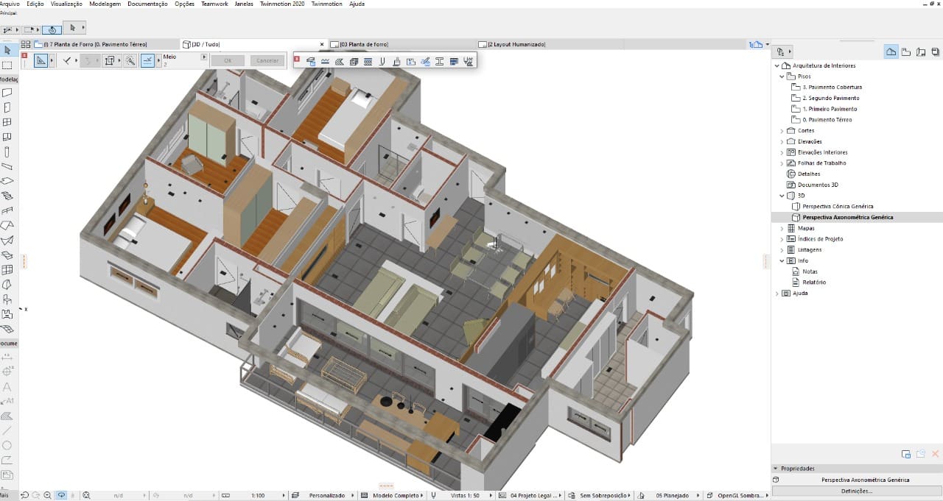
Task: Click the brush icon on the floating toolbar
Action: 397,62
